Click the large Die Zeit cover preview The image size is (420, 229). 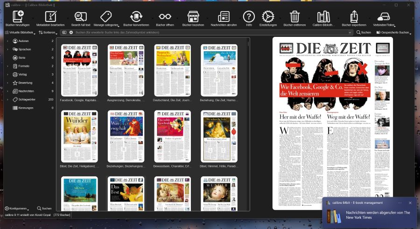click(333, 123)
